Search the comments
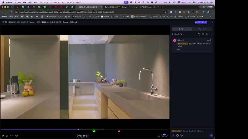Screen dimensions: 248x139 coord(207,34)
